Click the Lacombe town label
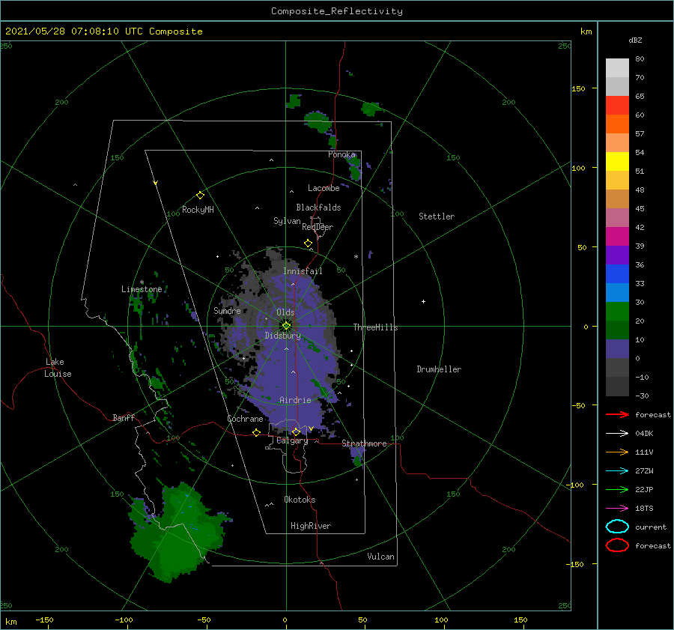This screenshot has width=674, height=630. [x=324, y=188]
